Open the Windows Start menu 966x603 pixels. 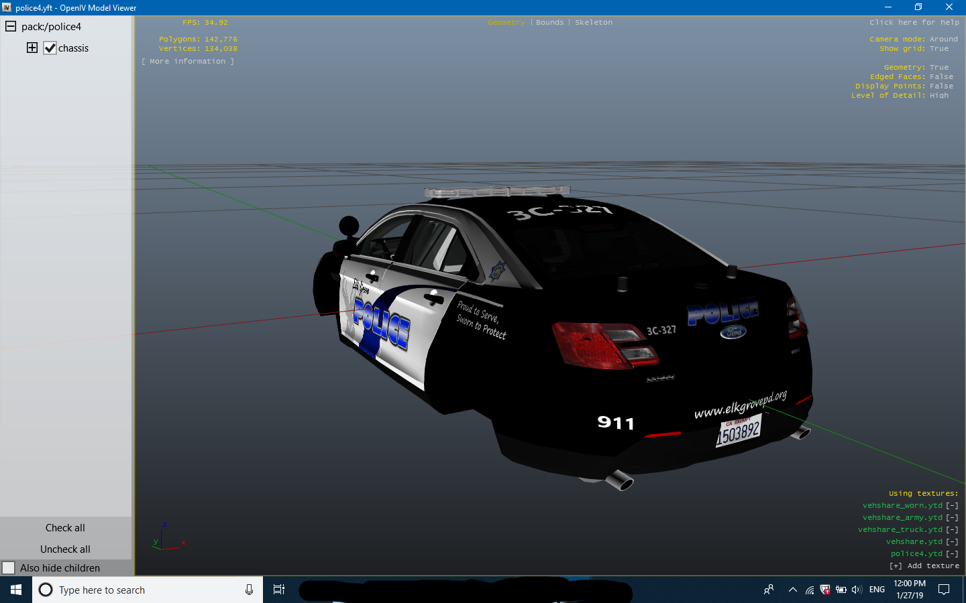pyautogui.click(x=16, y=590)
